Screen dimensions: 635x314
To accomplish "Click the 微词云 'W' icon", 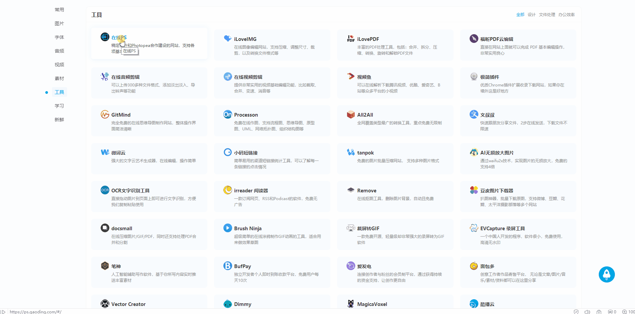I will tap(105, 152).
